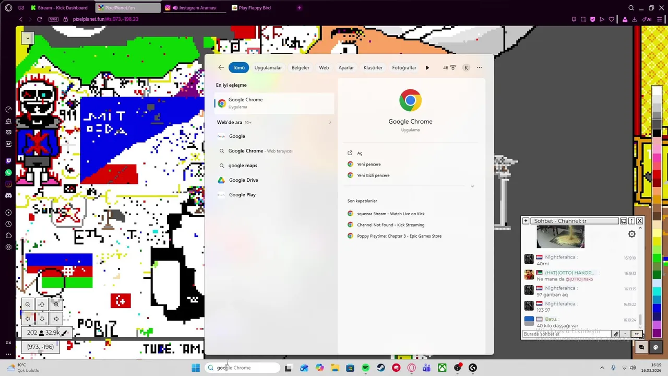This screenshot has width=668, height=376.
Task: Open Xbox app from the taskbar
Action: [x=442, y=368]
